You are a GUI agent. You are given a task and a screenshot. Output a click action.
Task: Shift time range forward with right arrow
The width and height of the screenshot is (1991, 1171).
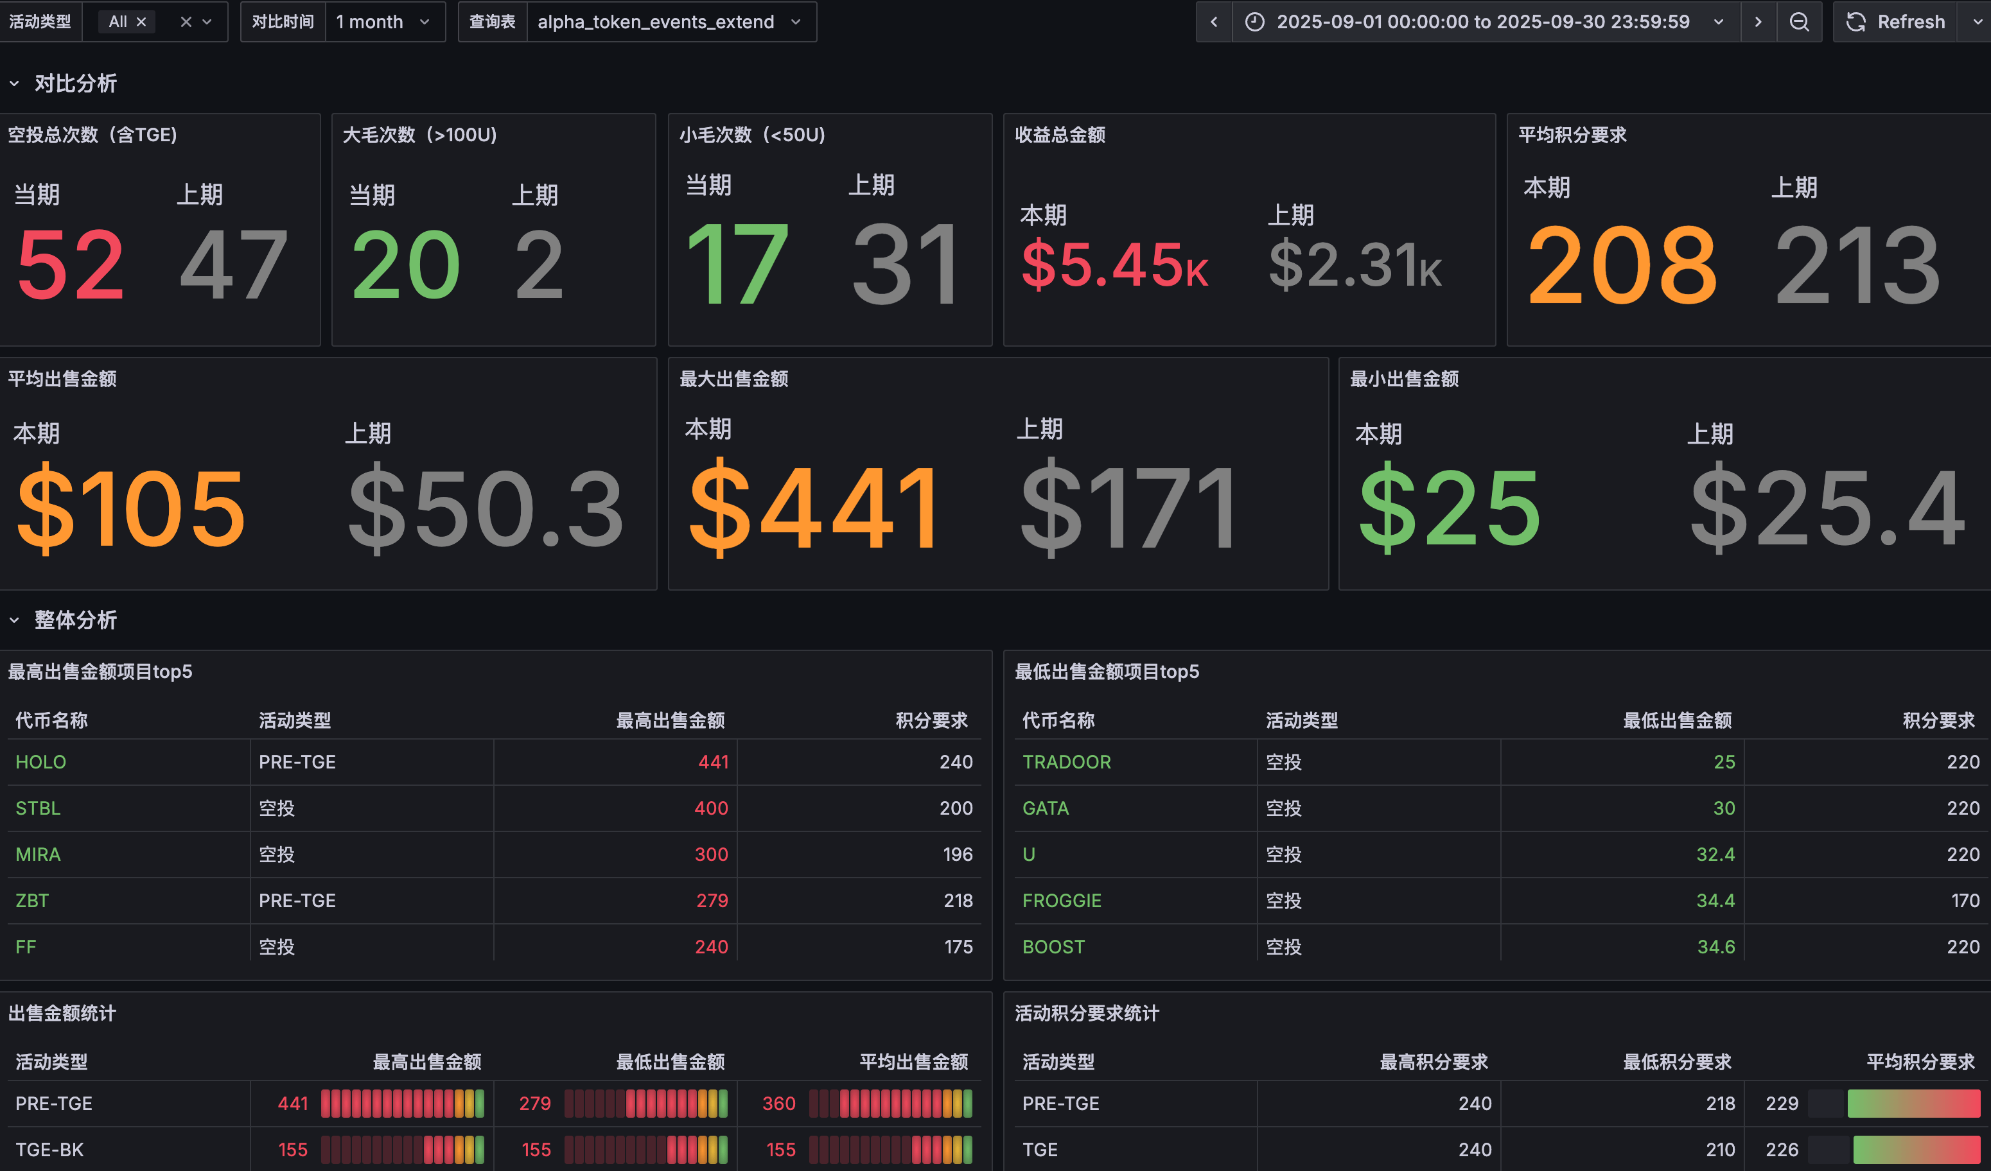pos(1758,21)
